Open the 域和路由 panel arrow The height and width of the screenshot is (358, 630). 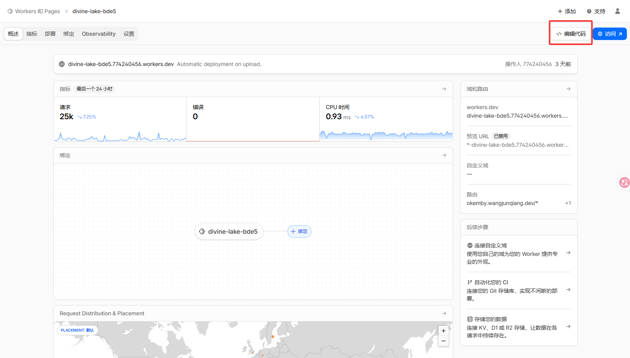pos(568,89)
